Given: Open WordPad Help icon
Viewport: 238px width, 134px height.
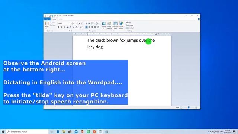Looking at the screenshot, I should [199, 19].
